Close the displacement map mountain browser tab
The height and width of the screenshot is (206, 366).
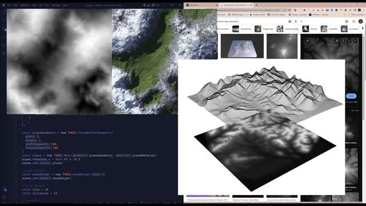[251, 5]
